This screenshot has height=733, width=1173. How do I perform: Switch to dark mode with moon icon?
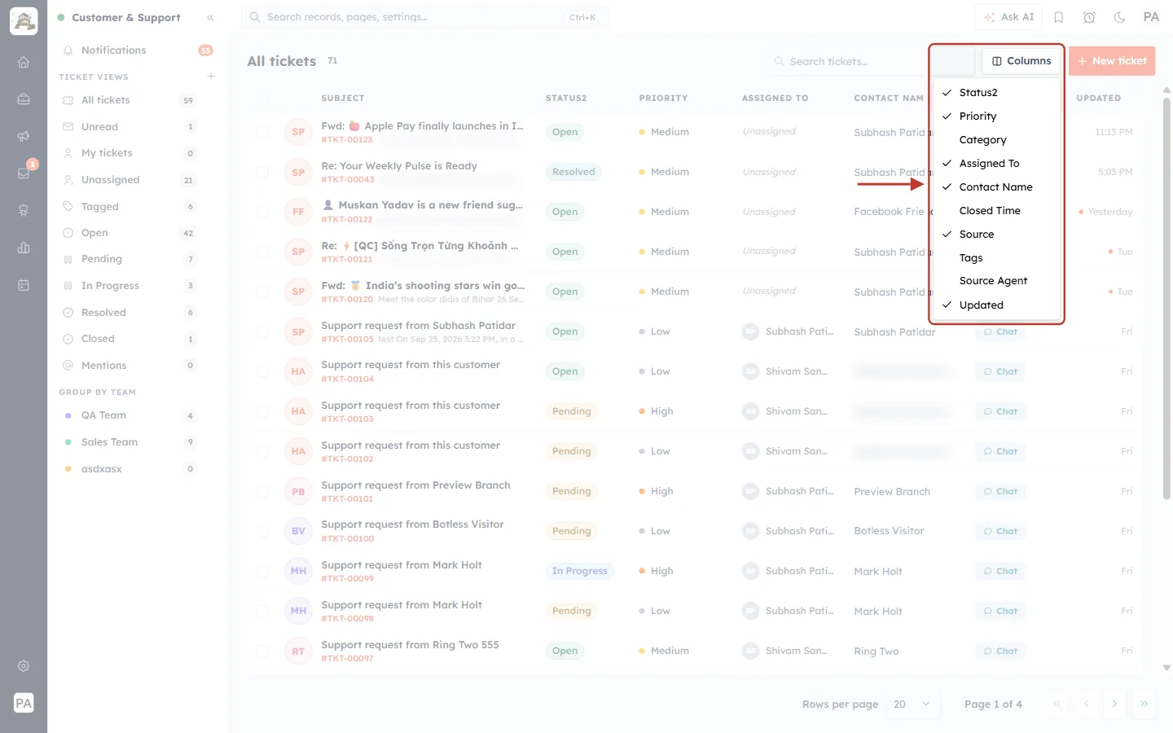1119,17
